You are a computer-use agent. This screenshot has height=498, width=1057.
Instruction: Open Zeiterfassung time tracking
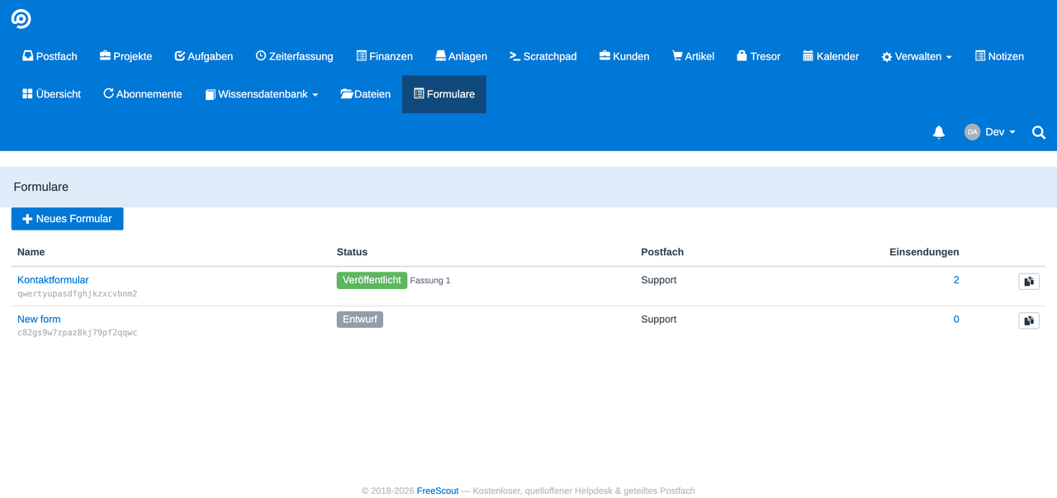295,56
